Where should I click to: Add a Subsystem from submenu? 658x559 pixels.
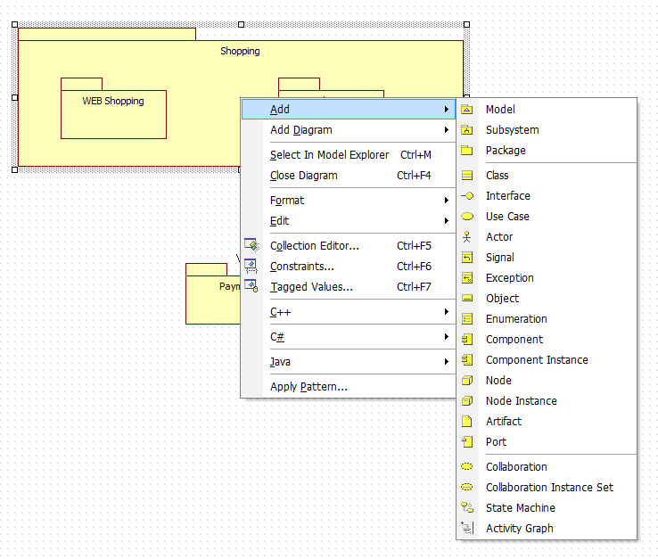pos(547,130)
